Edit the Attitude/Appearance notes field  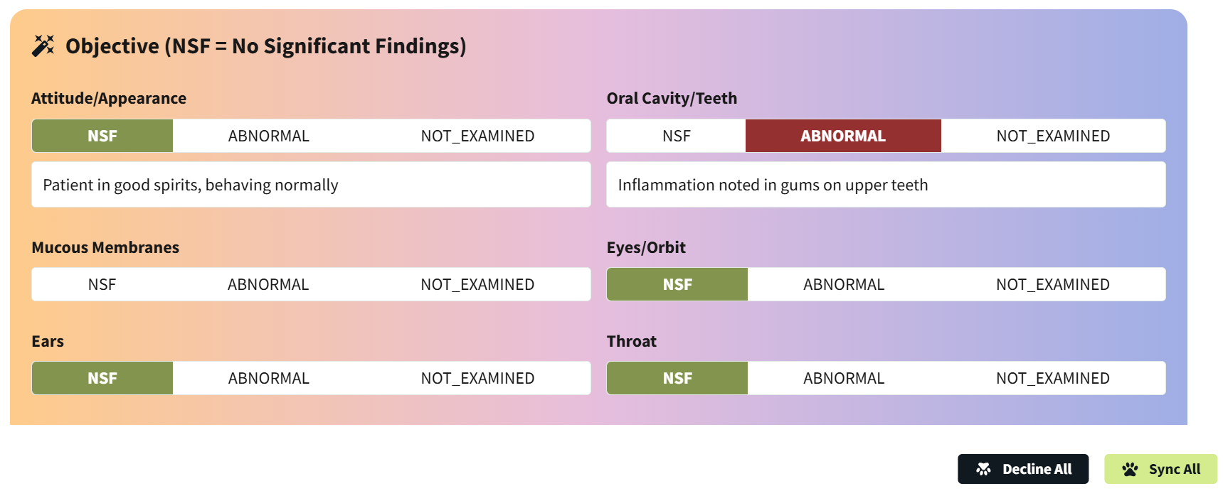tap(311, 185)
